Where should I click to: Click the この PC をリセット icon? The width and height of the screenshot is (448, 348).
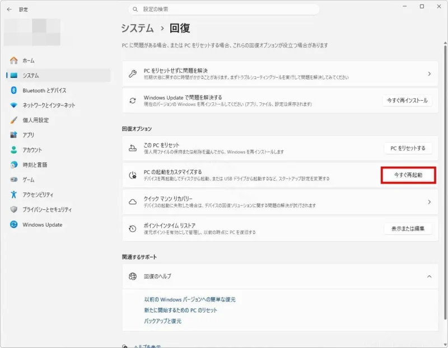pos(133,148)
